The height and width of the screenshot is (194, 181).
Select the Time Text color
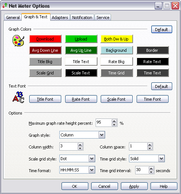coord(152,73)
